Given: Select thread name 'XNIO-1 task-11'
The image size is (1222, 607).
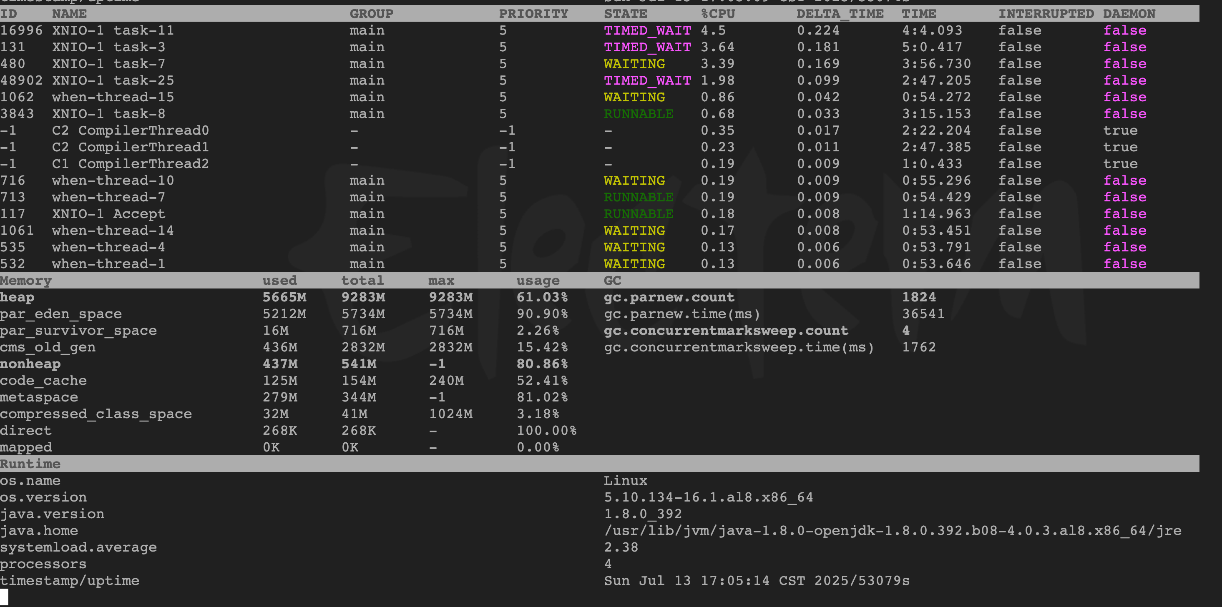Looking at the screenshot, I should tap(113, 30).
